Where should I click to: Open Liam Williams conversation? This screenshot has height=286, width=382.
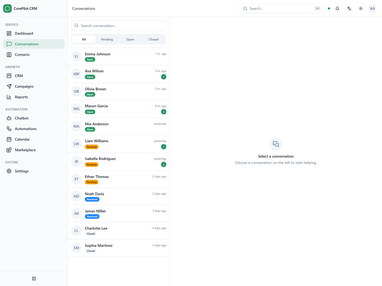(119, 144)
